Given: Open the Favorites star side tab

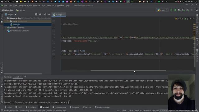Looking at the screenshot, I should (x=2, y=82).
